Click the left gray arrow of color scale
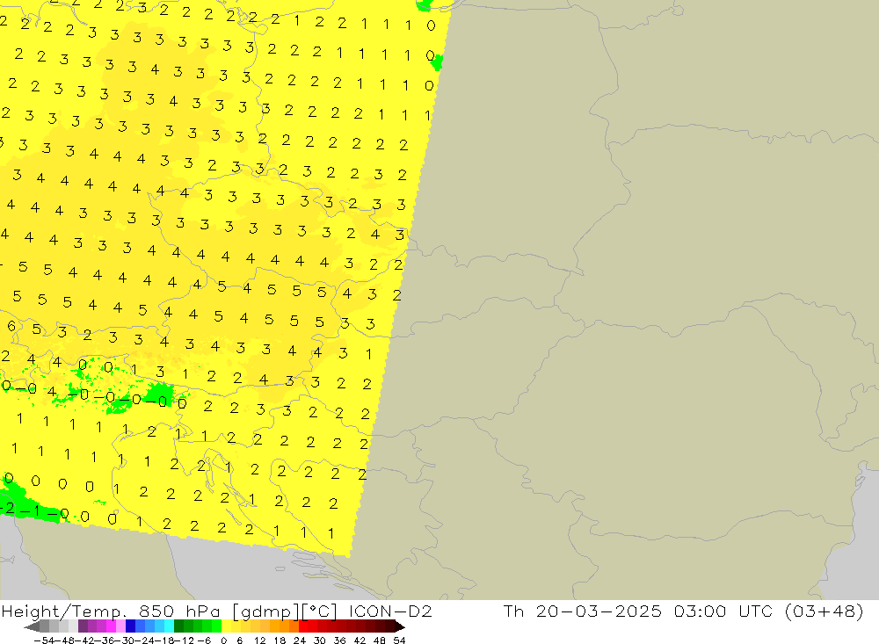Screen dimensions: 879x644 click(32, 626)
